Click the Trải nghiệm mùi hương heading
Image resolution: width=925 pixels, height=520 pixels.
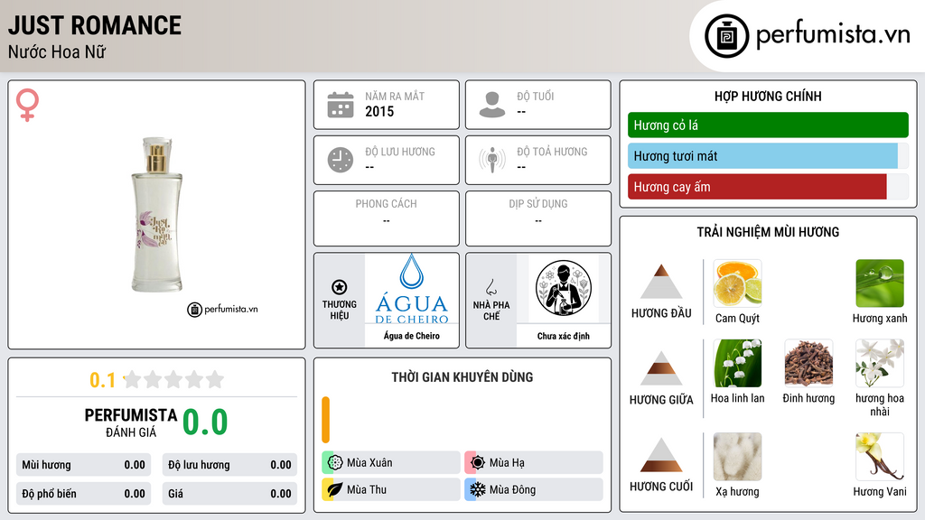[x=768, y=232]
